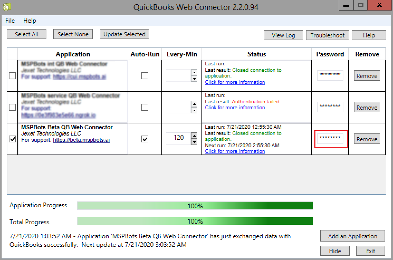Decrease Every-Min value in MSPBots service row
Screen dimensions: 393x260
(194, 110)
